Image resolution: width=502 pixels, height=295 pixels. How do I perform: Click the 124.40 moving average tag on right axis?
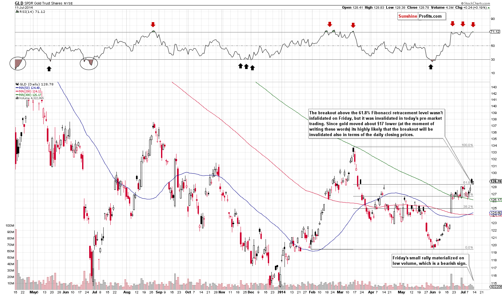(495, 213)
